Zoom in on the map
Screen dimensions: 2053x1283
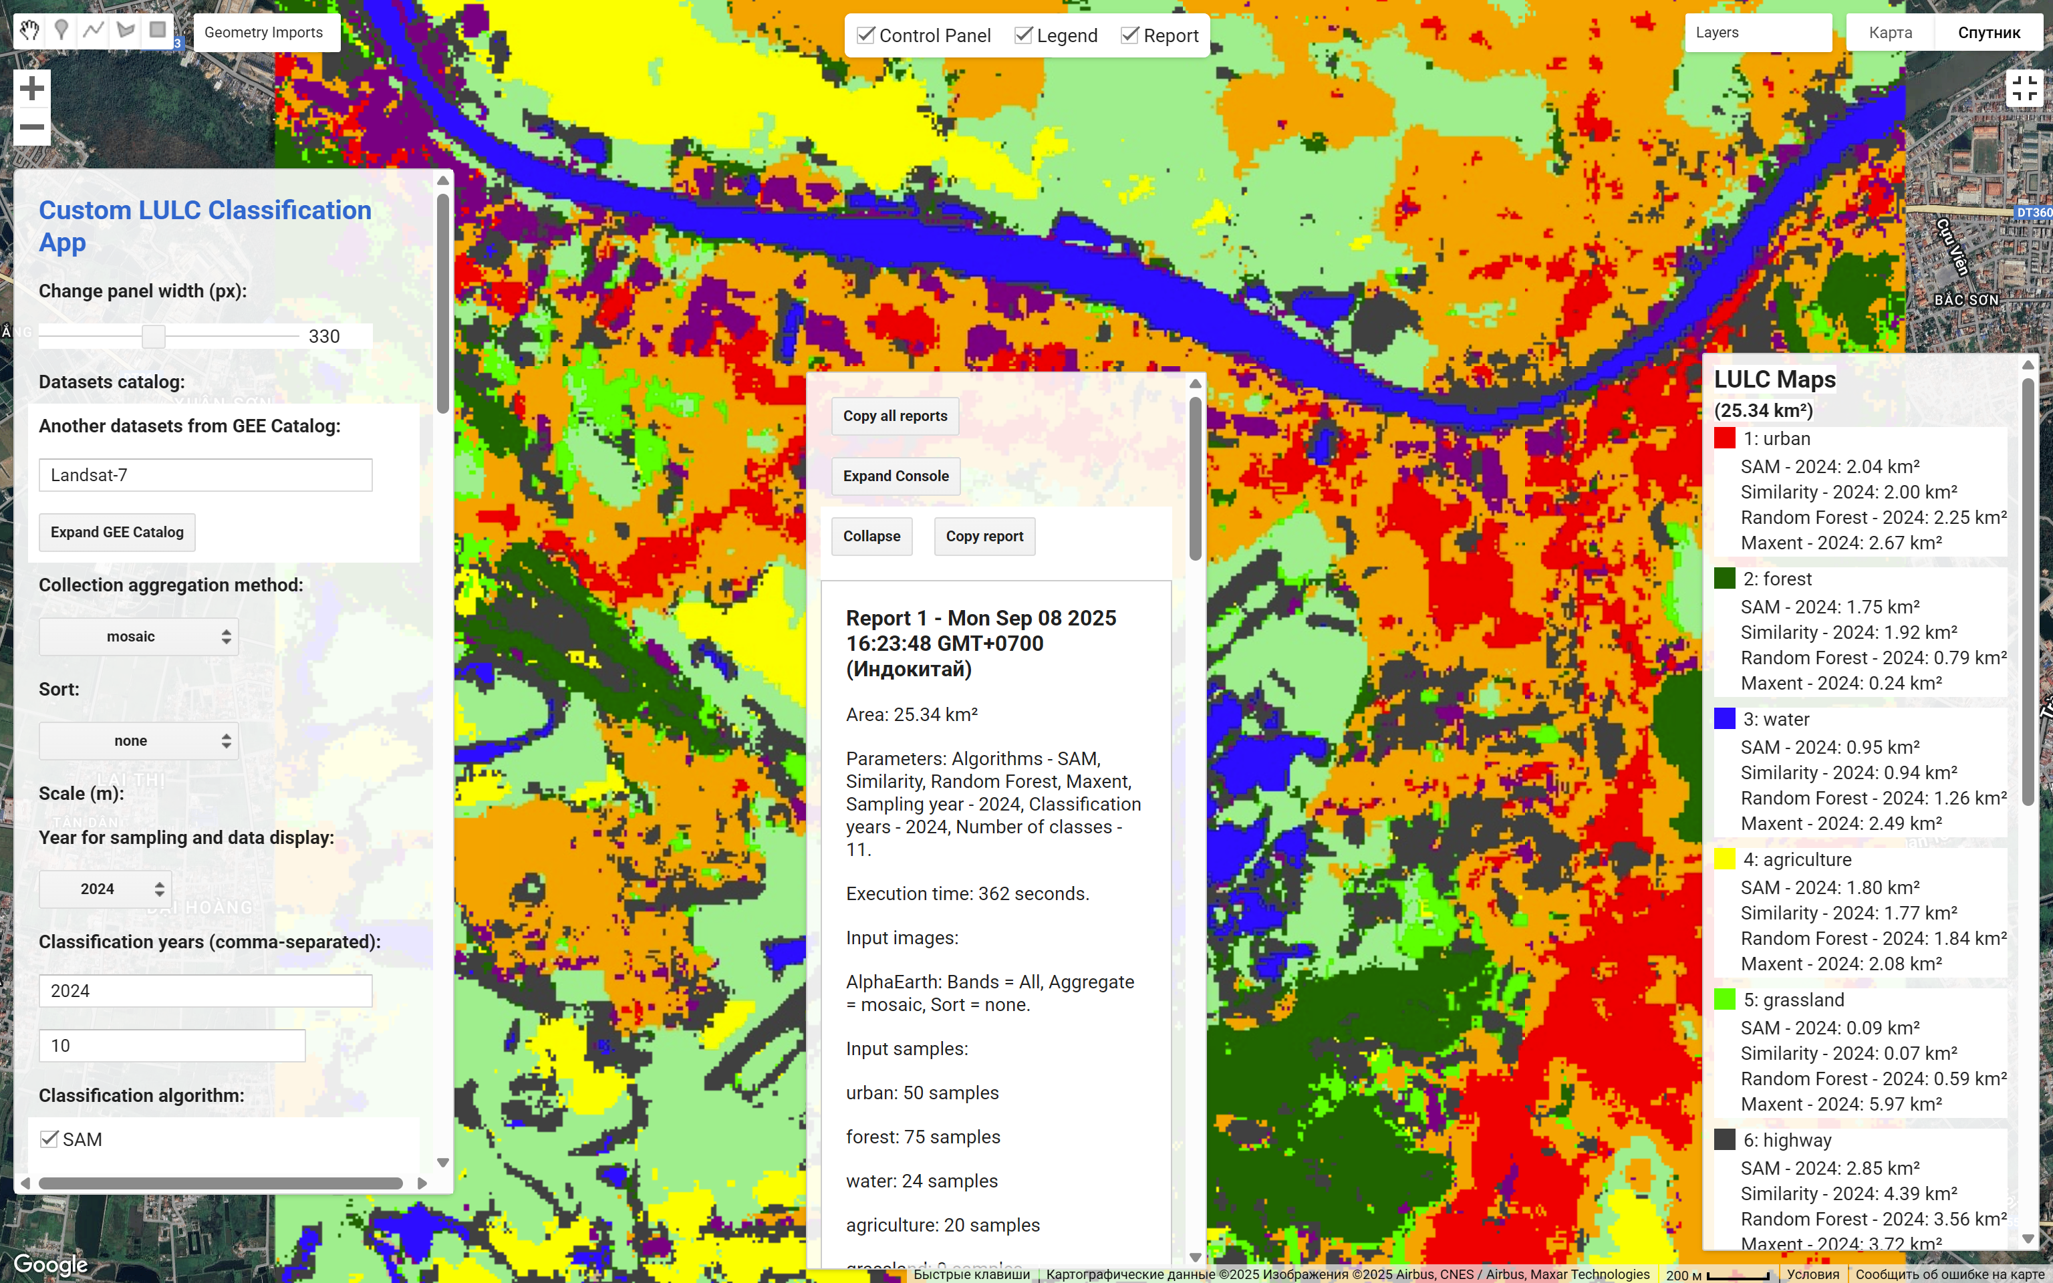click(32, 88)
